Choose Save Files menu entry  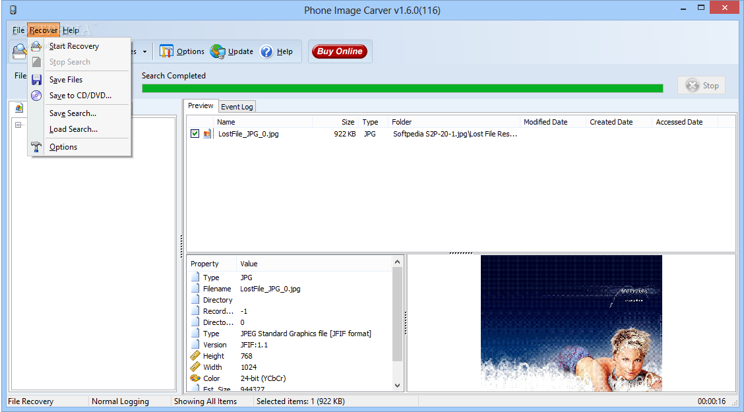pyautogui.click(x=66, y=80)
